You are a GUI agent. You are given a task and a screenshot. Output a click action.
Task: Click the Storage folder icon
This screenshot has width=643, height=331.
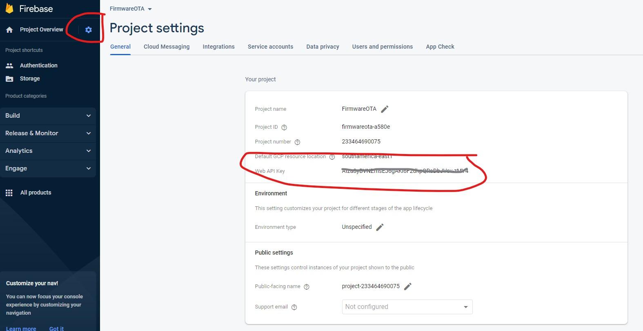(9, 78)
